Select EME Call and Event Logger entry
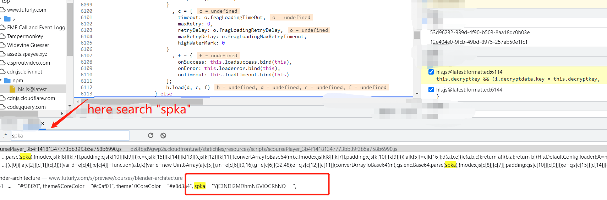This screenshot has height=200, width=607. coord(36,28)
